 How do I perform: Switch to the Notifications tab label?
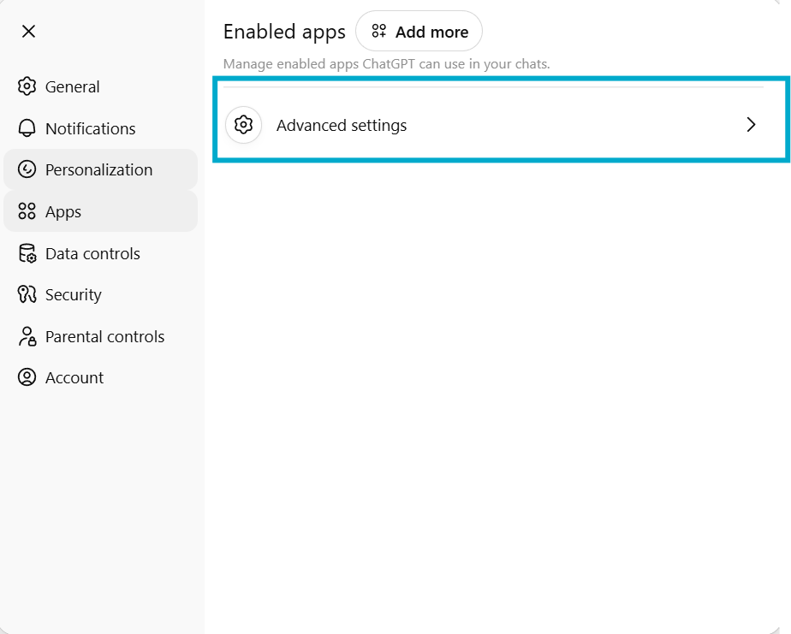(91, 128)
